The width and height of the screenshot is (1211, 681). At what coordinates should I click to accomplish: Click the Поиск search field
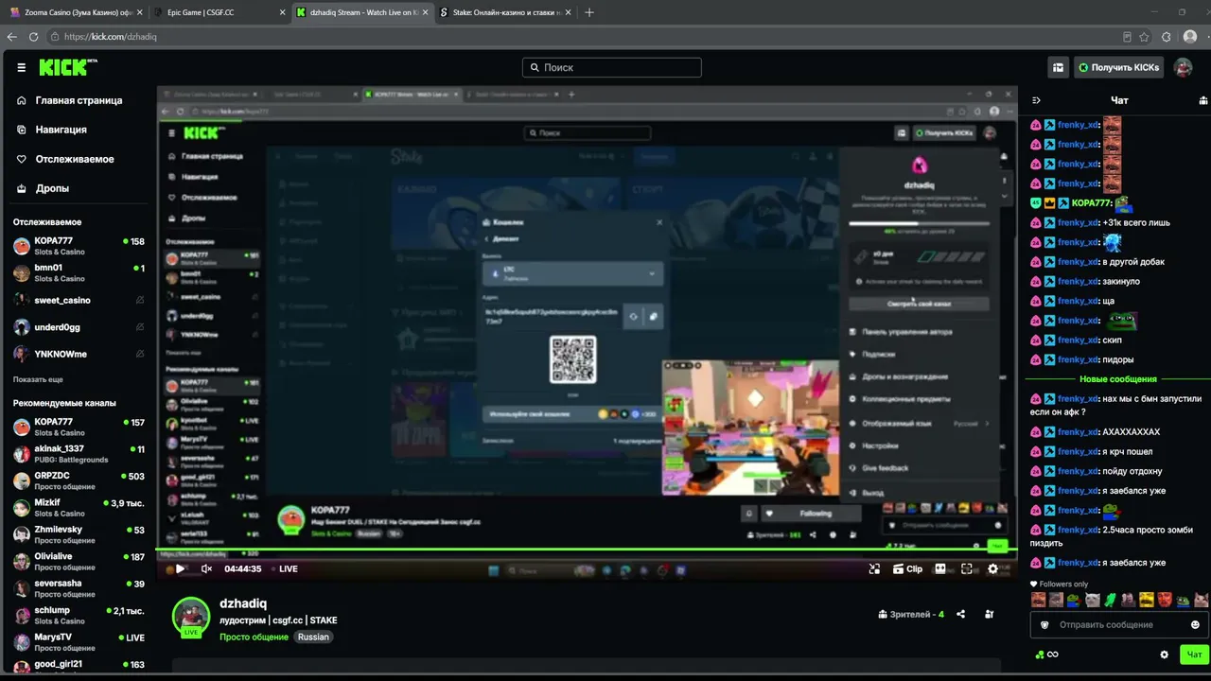click(x=612, y=67)
